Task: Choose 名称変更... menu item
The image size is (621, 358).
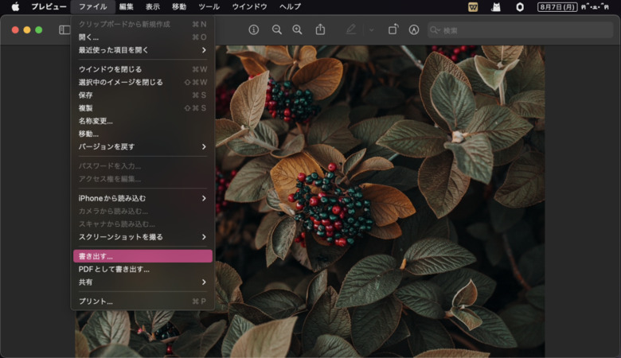Action: pyautogui.click(x=143, y=121)
